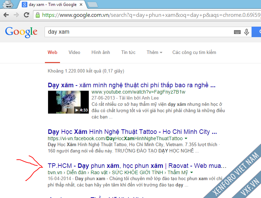This screenshot has width=261, height=198.
Task: Close the 'day xam' browser tab
Action: coord(81,5)
